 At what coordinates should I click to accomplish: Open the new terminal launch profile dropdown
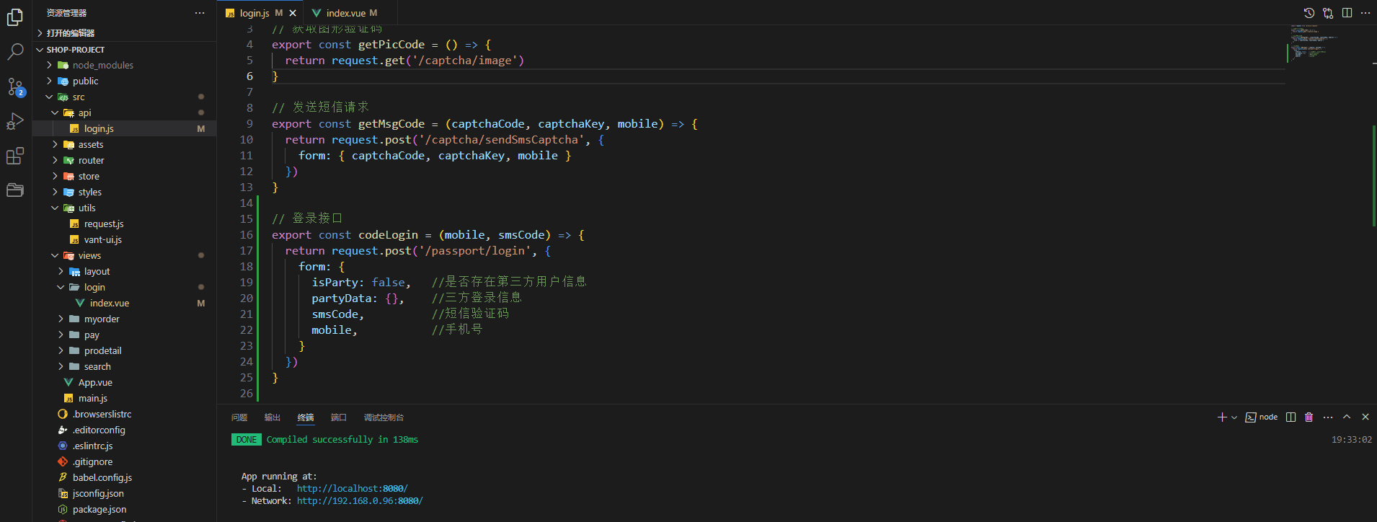[x=1234, y=417]
